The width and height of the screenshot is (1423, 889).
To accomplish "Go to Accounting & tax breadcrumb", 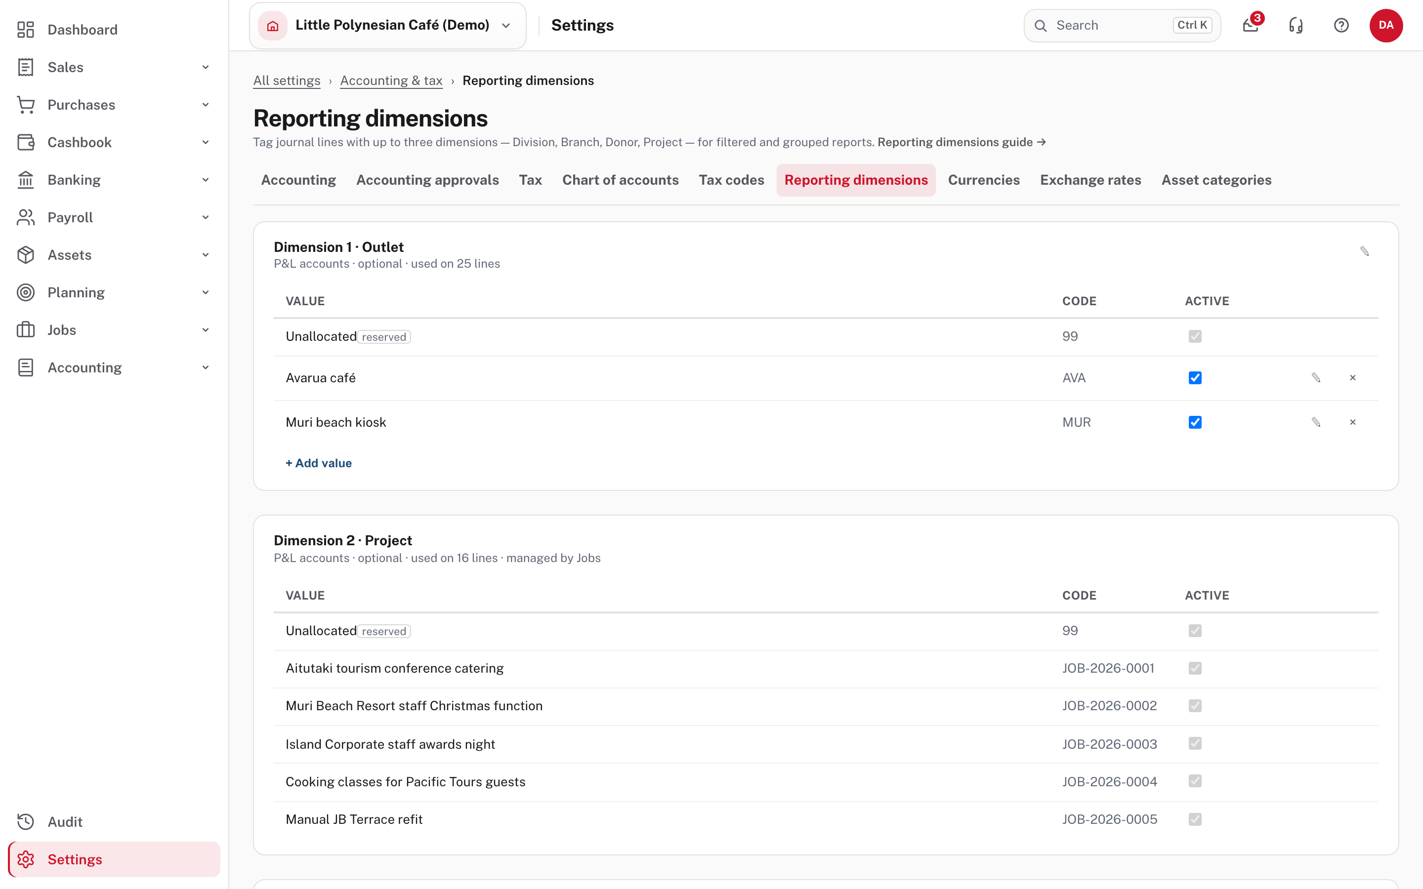I will 391,81.
